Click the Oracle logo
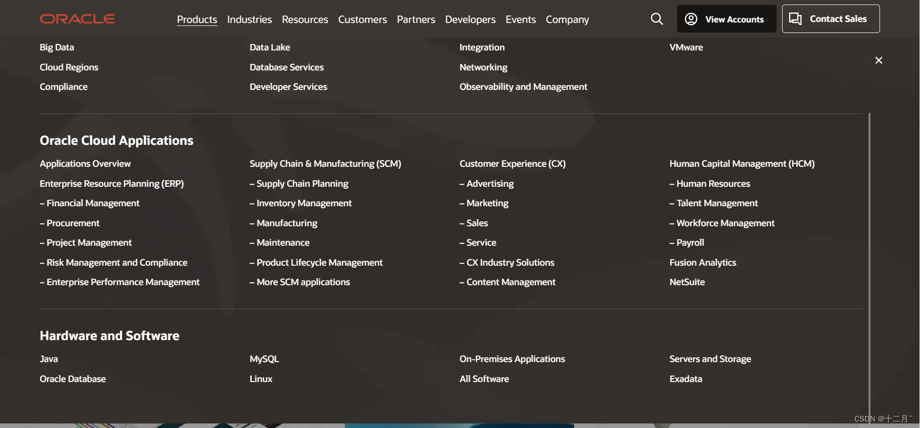The width and height of the screenshot is (920, 428). click(77, 19)
